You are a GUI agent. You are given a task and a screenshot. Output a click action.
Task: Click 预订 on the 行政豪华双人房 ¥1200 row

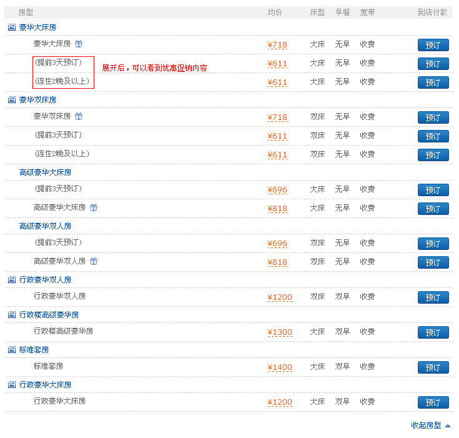pyautogui.click(x=433, y=297)
